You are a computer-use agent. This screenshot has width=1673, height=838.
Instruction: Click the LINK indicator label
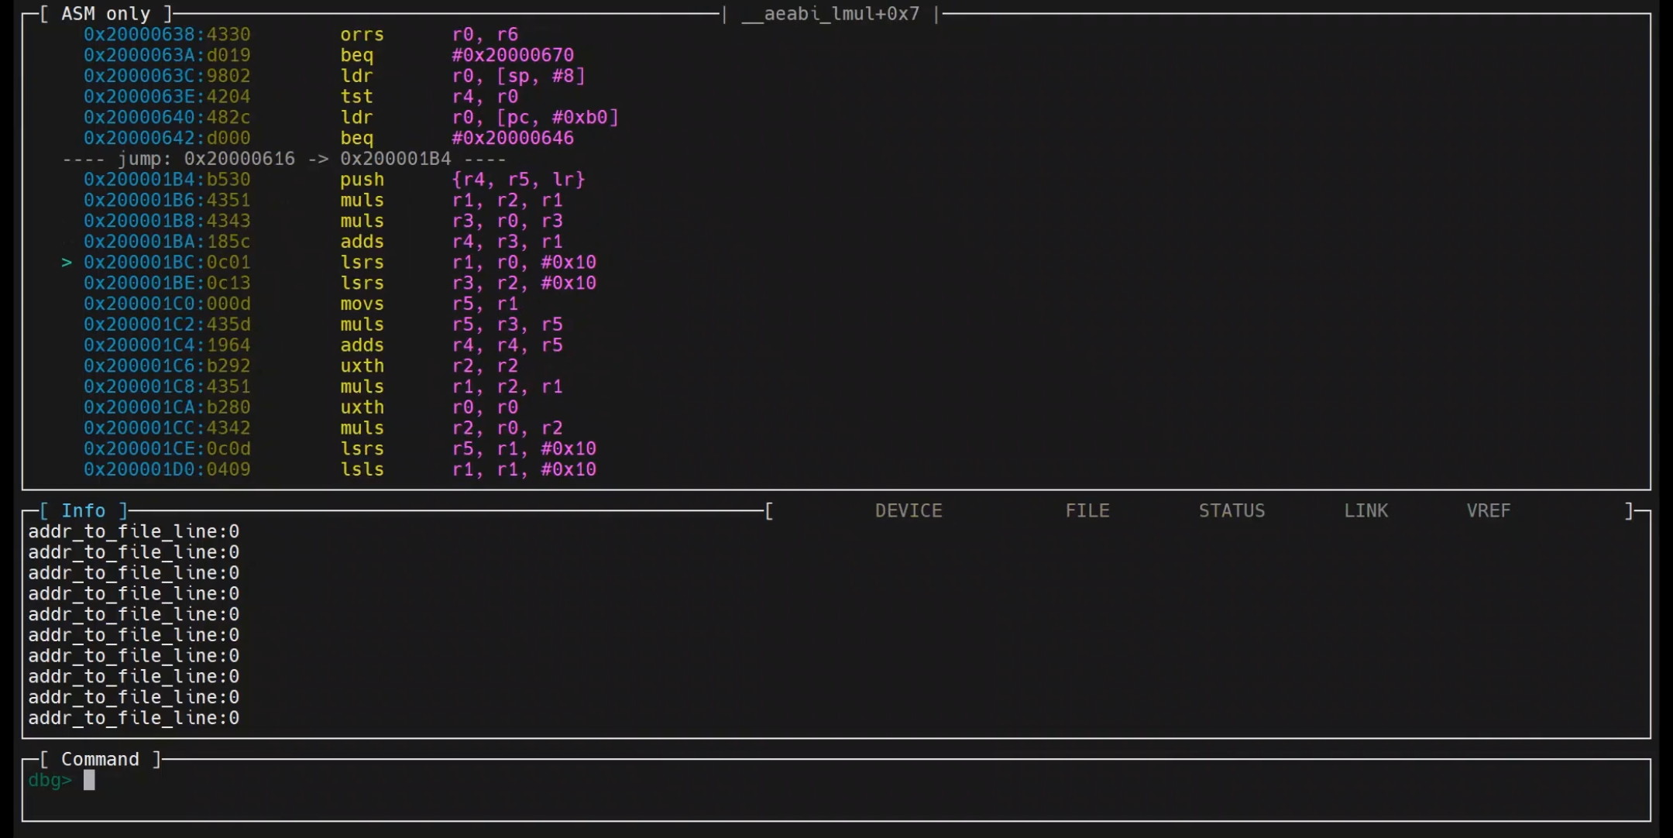(1366, 510)
